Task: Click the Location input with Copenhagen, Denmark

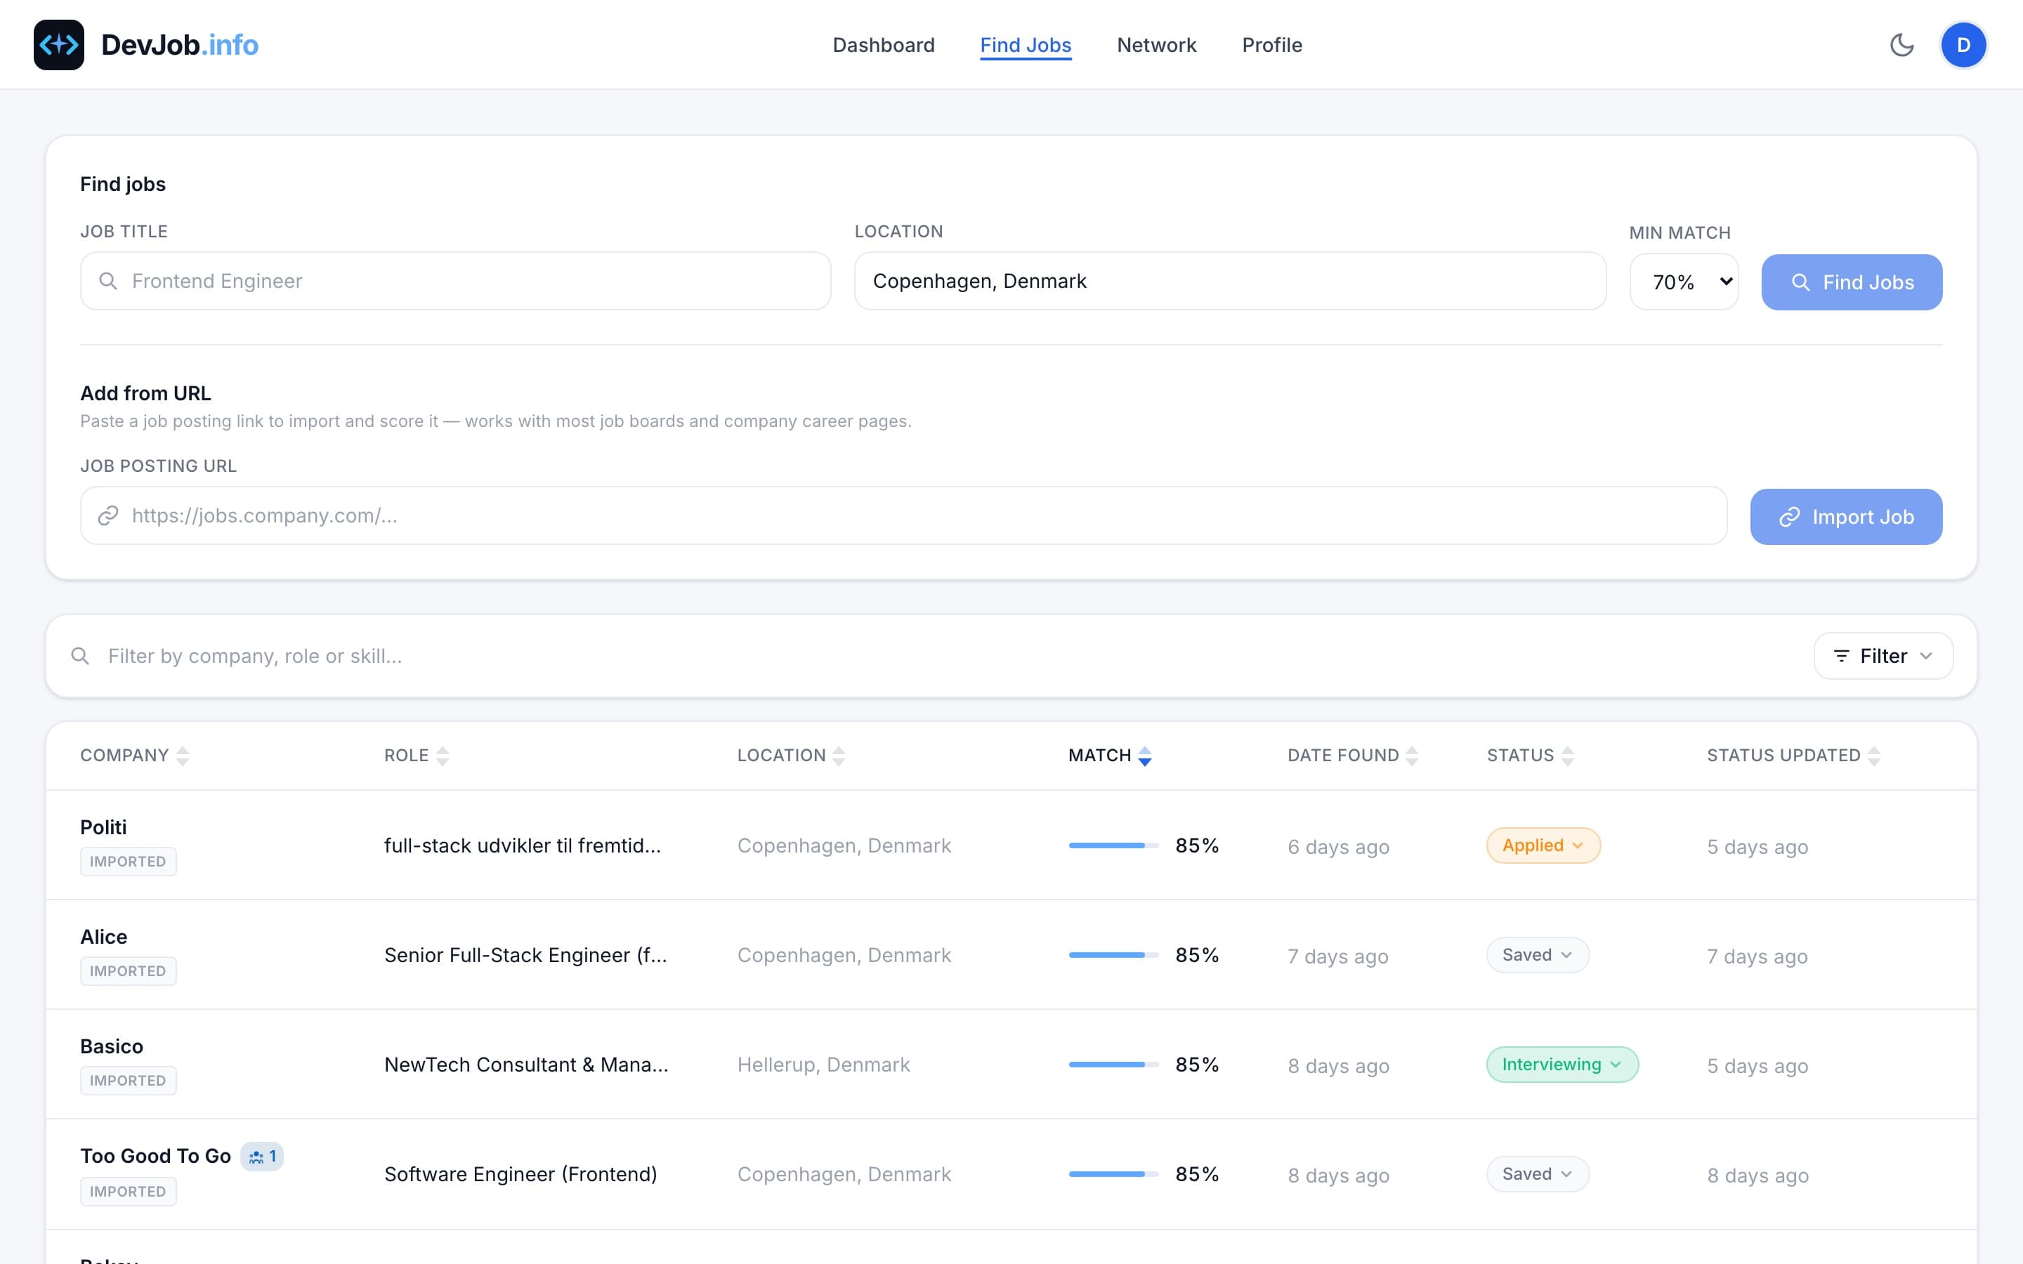Action: click(1230, 281)
